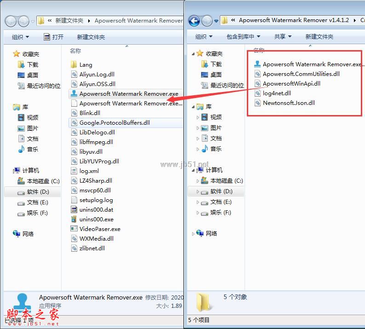This screenshot has width=365, height=329.
Task: Click the 图片 pictures icon in right window
Action: [205, 127]
